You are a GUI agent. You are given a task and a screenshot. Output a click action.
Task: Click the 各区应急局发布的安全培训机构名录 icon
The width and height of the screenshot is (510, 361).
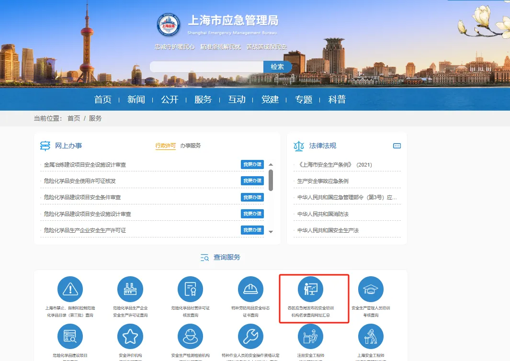pos(310,289)
